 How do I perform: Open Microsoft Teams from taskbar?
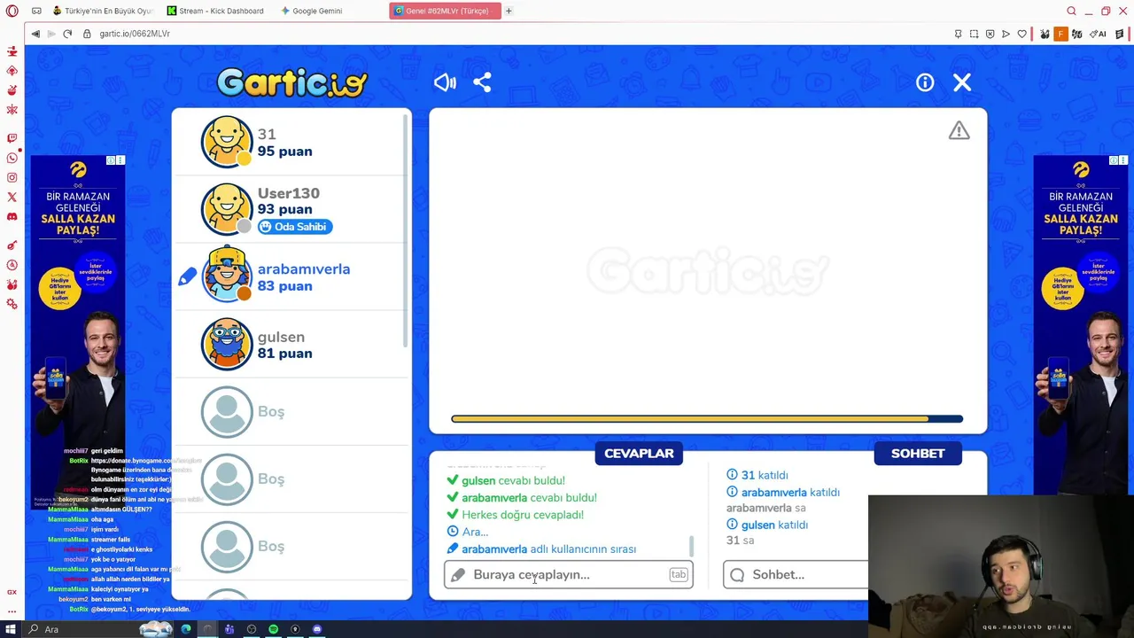[229, 629]
